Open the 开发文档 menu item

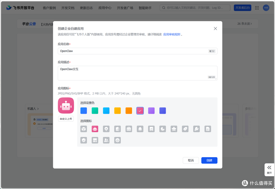(x=68, y=8)
